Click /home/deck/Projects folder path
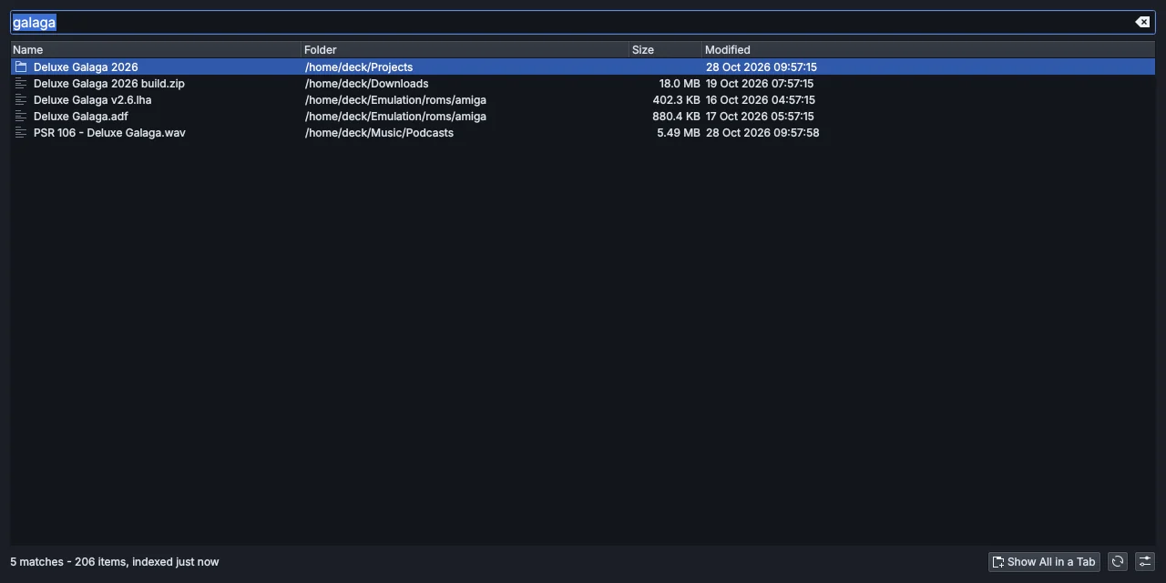This screenshot has width=1166, height=583. (359, 66)
